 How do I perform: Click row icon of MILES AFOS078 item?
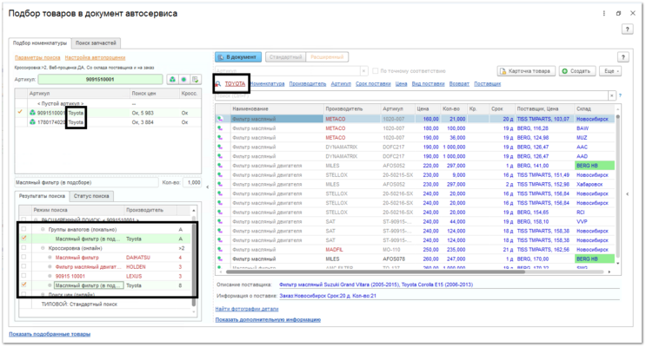pyautogui.click(x=221, y=259)
